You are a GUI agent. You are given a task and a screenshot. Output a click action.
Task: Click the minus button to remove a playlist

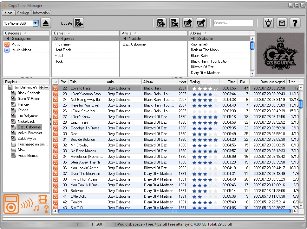point(47,88)
